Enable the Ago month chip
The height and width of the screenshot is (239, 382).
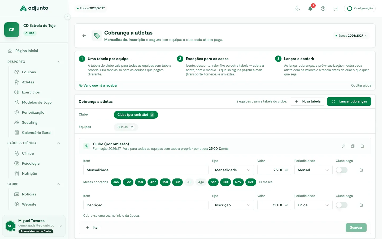201,182
